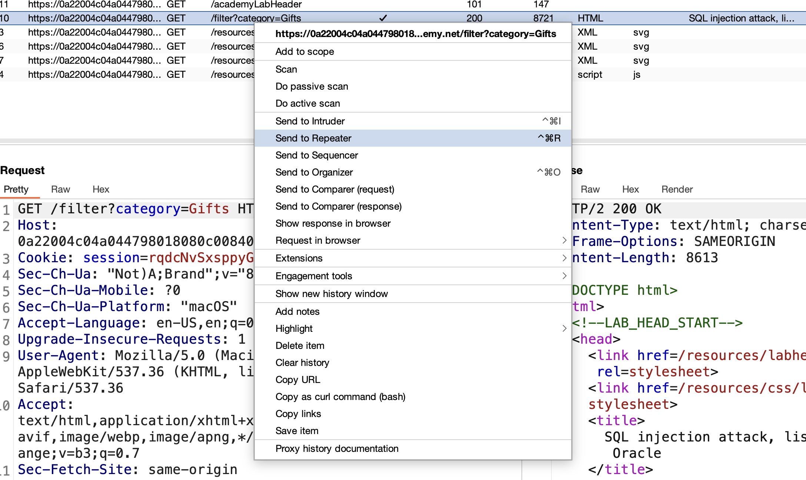Click the 8721 length cell
The height and width of the screenshot is (480, 806).
[543, 18]
